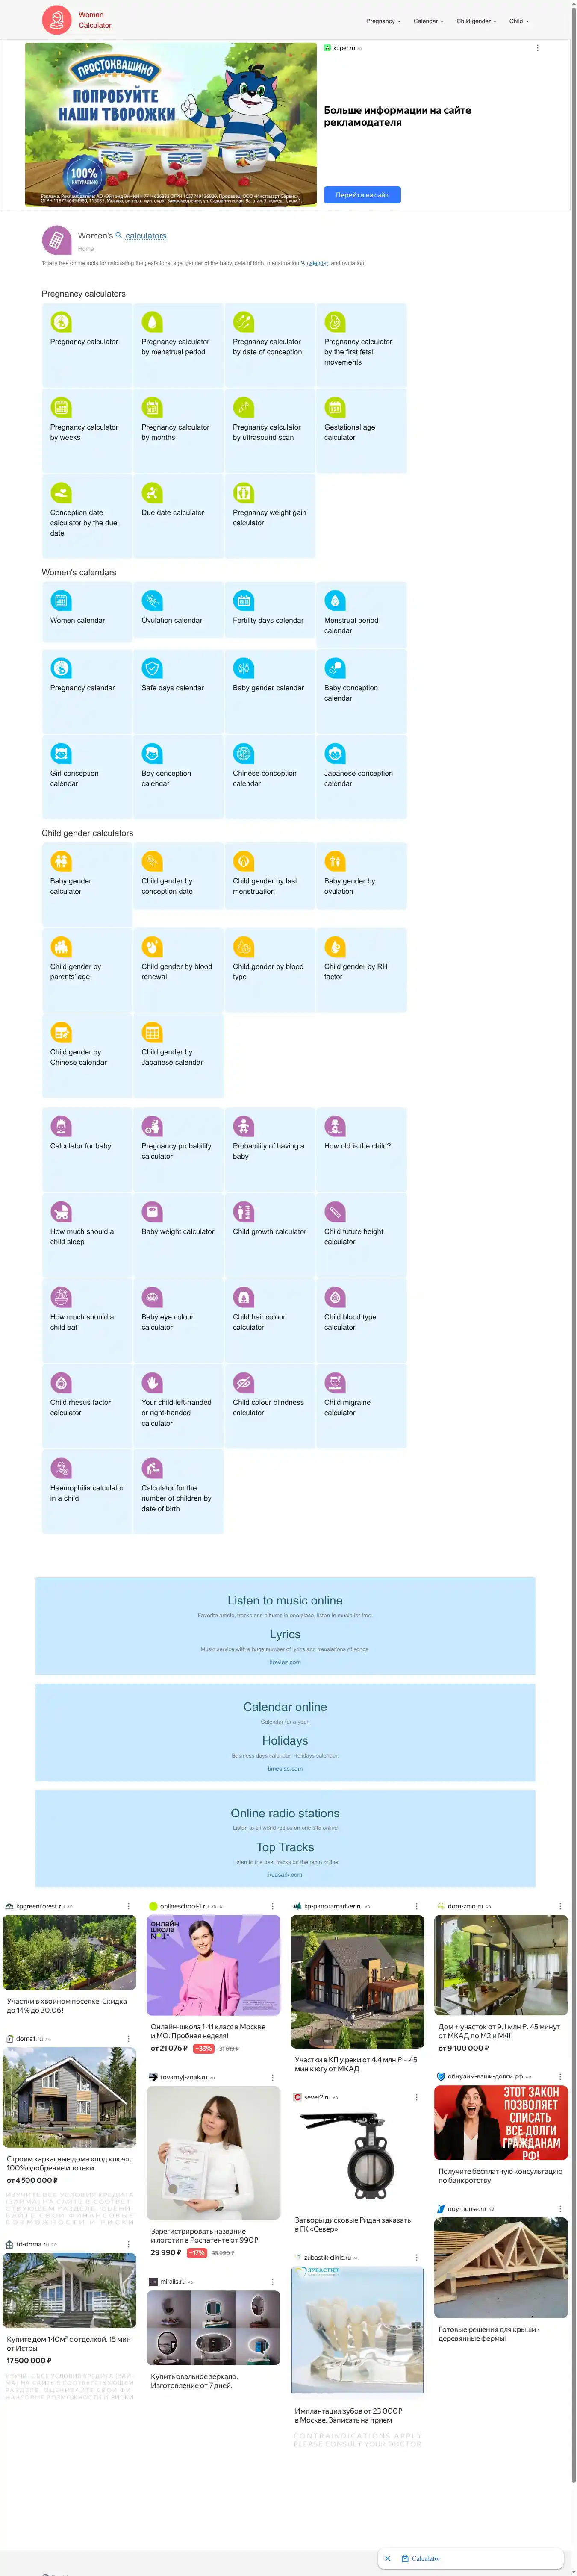Click the Pregnancy weight gain calculator icon
Screen dimensions: 577x2576
coord(243,492)
